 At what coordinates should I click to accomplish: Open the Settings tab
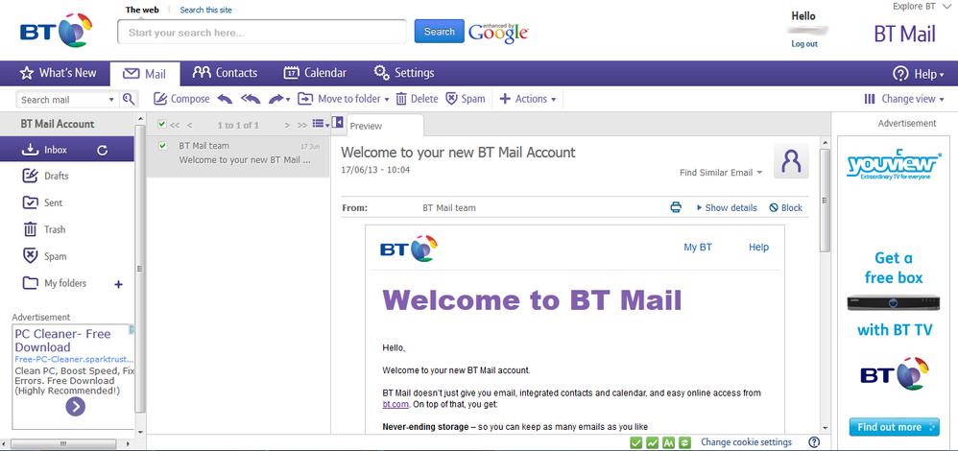(404, 73)
